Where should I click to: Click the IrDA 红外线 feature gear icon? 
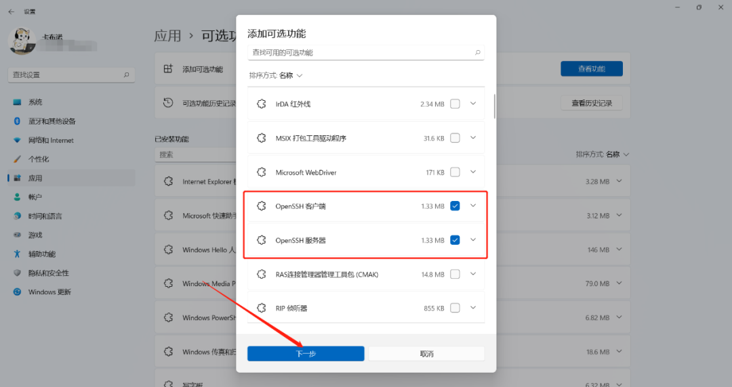tap(262, 104)
